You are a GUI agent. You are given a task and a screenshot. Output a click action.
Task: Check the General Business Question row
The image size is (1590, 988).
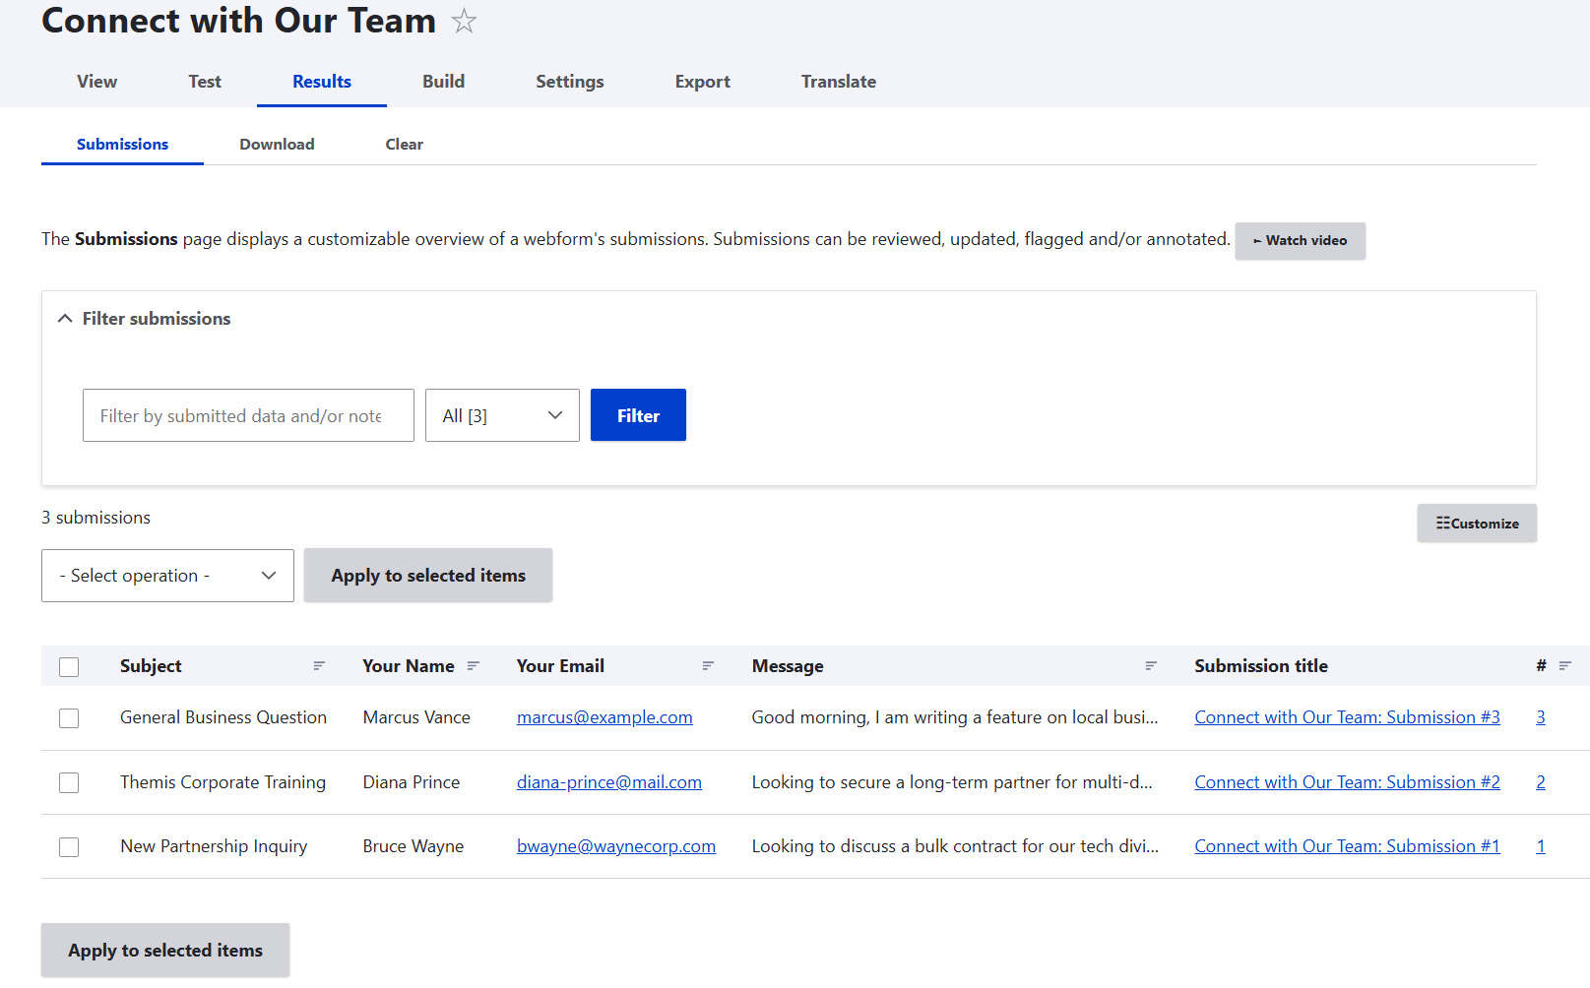(69, 718)
